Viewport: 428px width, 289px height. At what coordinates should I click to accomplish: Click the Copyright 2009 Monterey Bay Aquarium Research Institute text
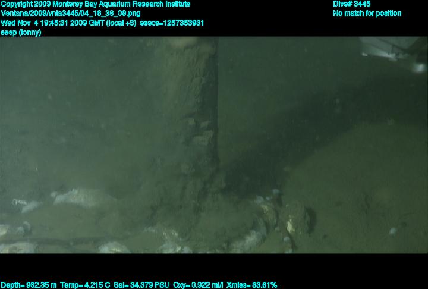tap(96, 4)
